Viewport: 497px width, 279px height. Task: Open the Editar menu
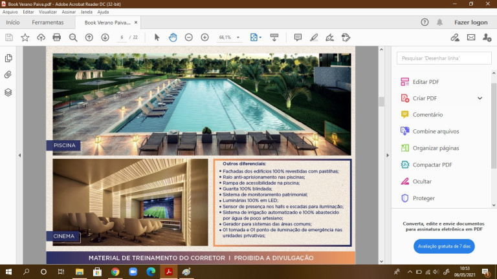coord(28,12)
